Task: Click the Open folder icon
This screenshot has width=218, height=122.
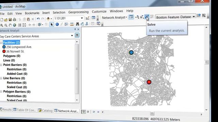Action: 6,20
